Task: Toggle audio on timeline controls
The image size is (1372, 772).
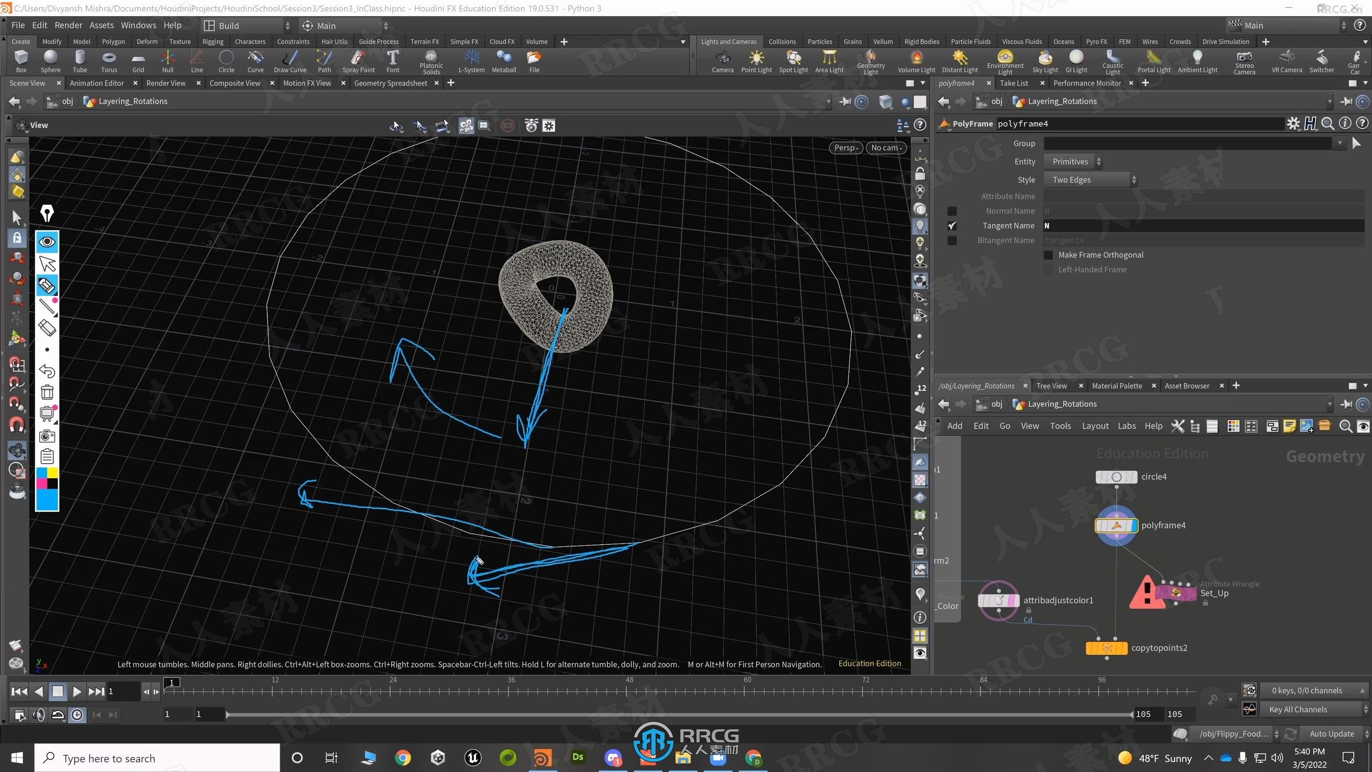Action: pyautogui.click(x=39, y=715)
